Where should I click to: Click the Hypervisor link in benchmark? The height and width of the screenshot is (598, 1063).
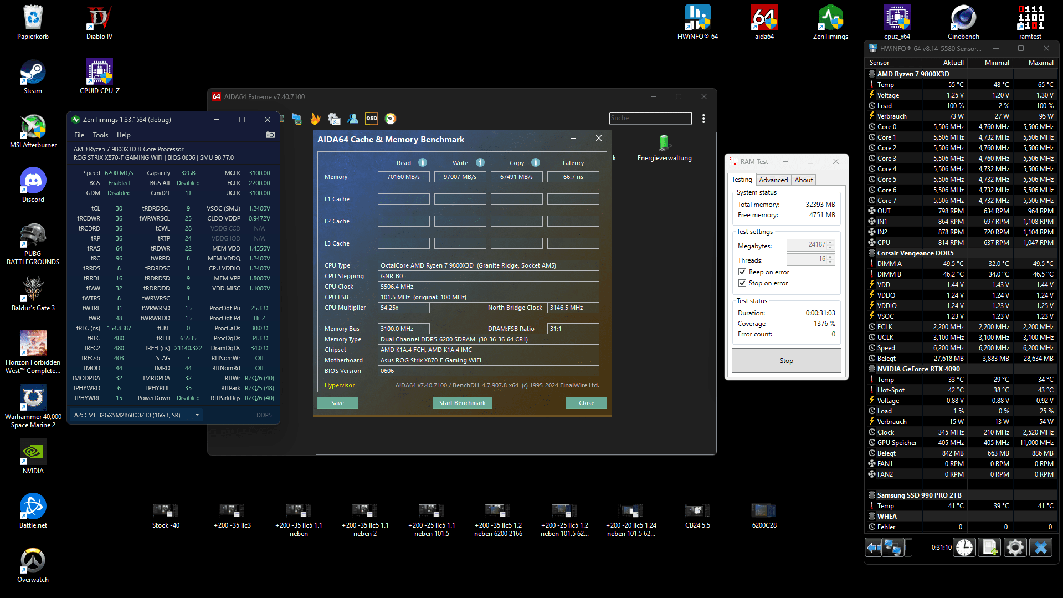coord(340,385)
